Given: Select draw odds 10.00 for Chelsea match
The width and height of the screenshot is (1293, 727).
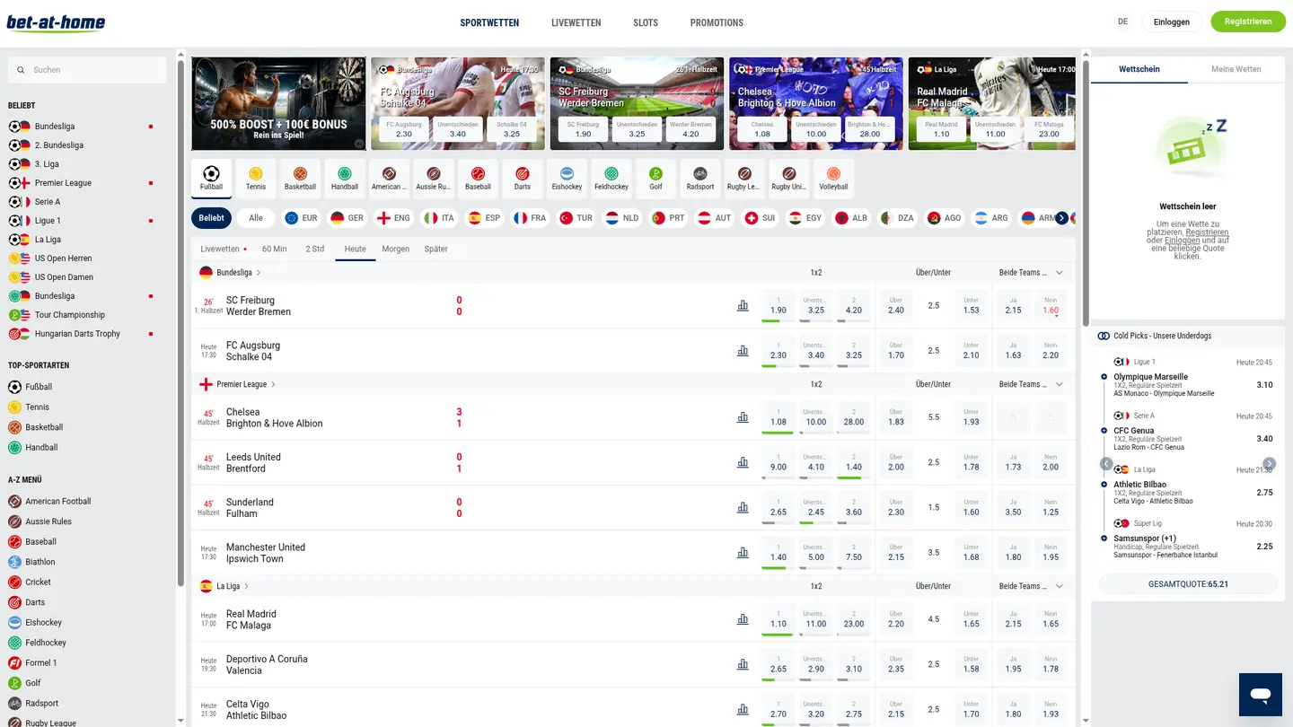Looking at the screenshot, I should [x=816, y=417].
